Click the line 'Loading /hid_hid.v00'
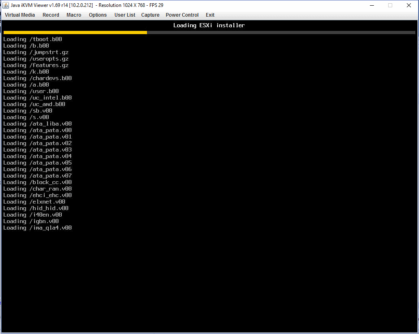Viewport: 419px width, 334px height. (36, 208)
